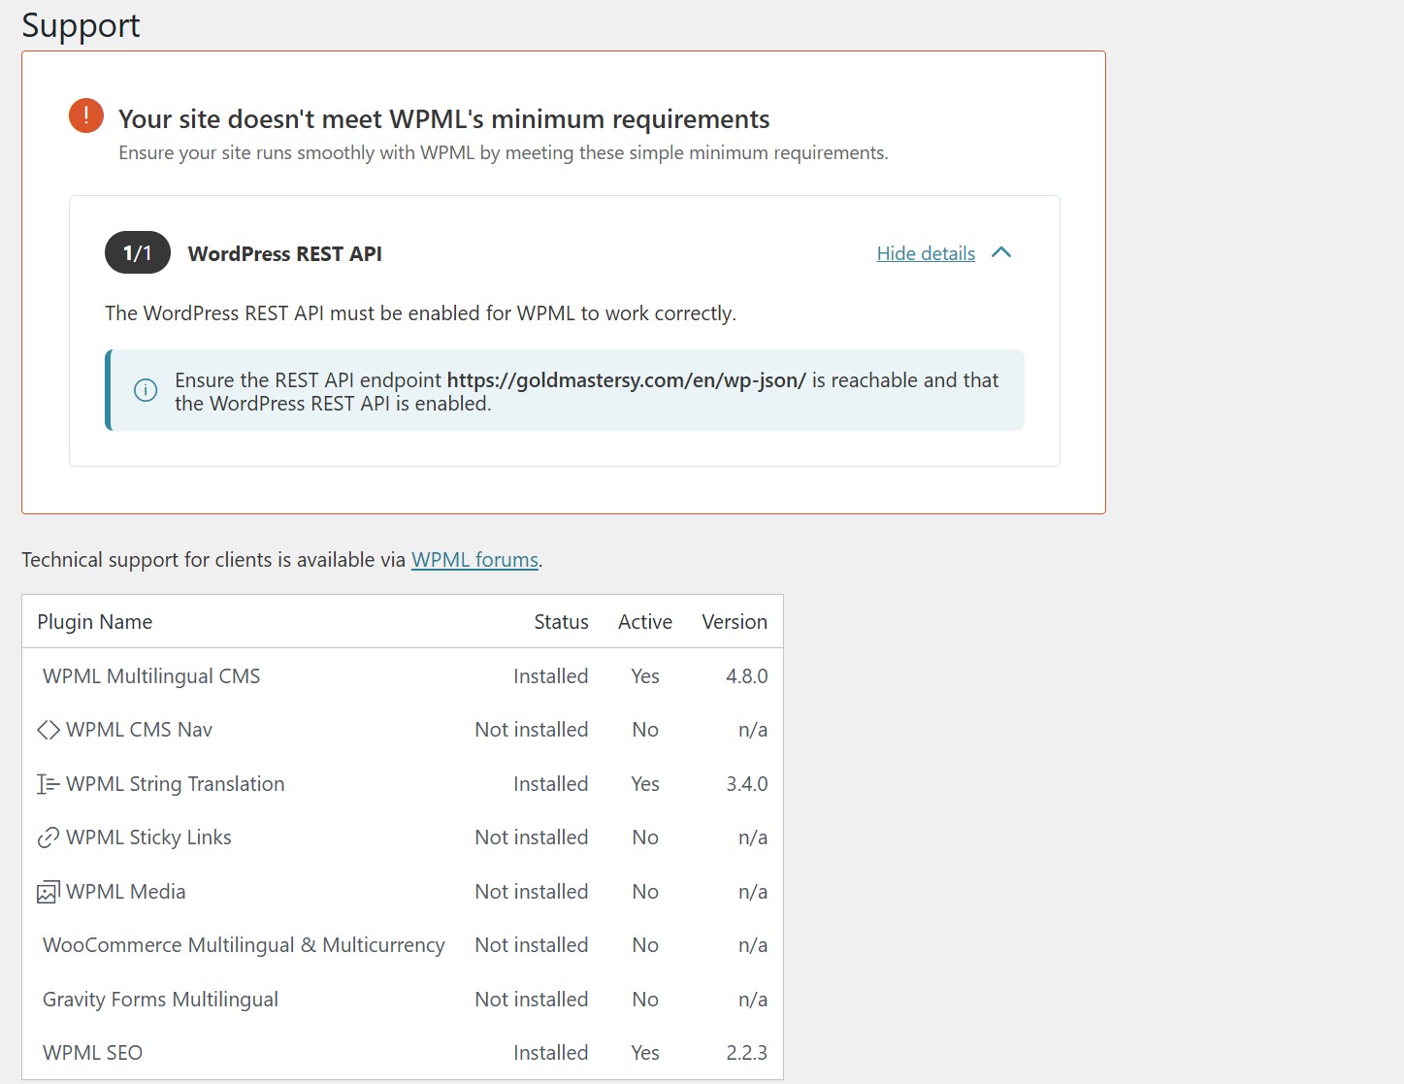Click the red warning exclamation icon
Screen dimensions: 1404x1084
(86, 115)
